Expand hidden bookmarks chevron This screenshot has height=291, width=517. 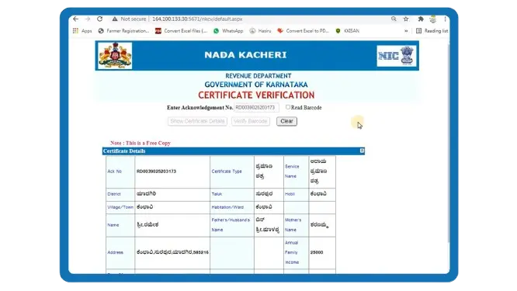406,30
